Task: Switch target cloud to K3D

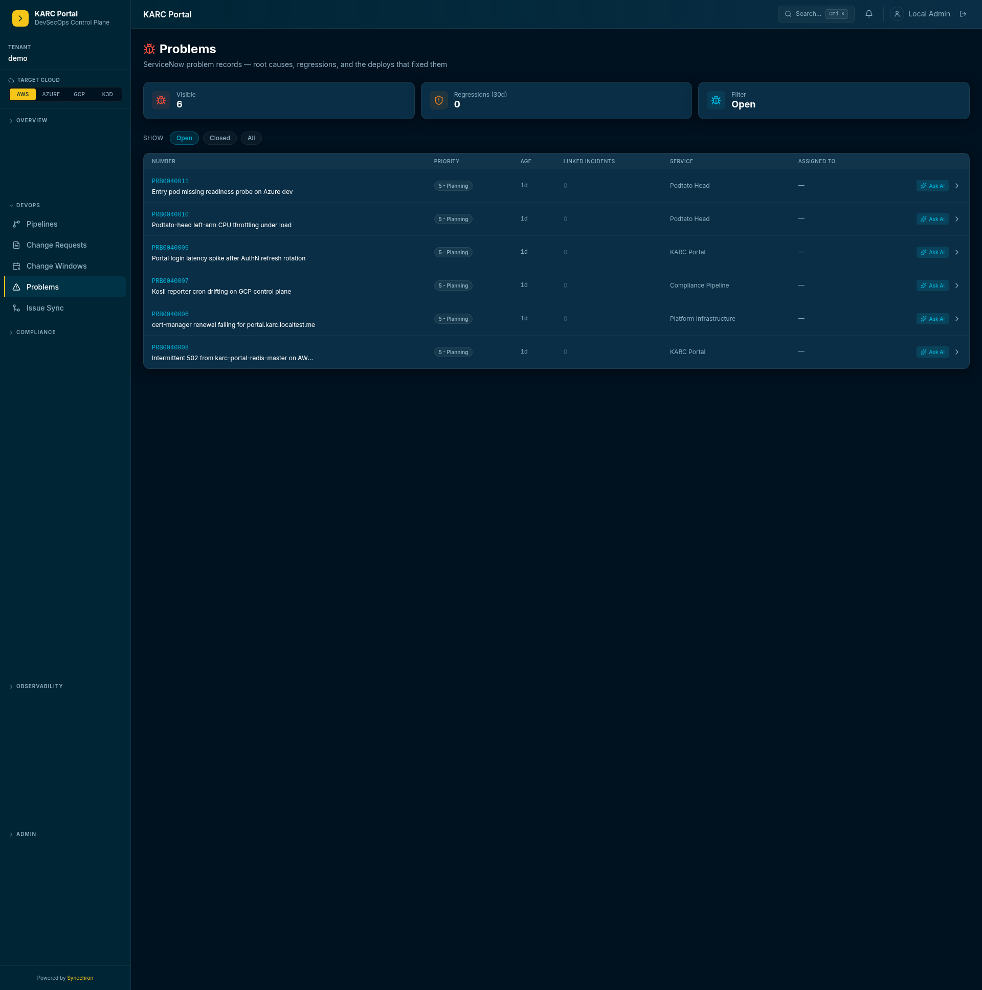Action: [x=107, y=94]
